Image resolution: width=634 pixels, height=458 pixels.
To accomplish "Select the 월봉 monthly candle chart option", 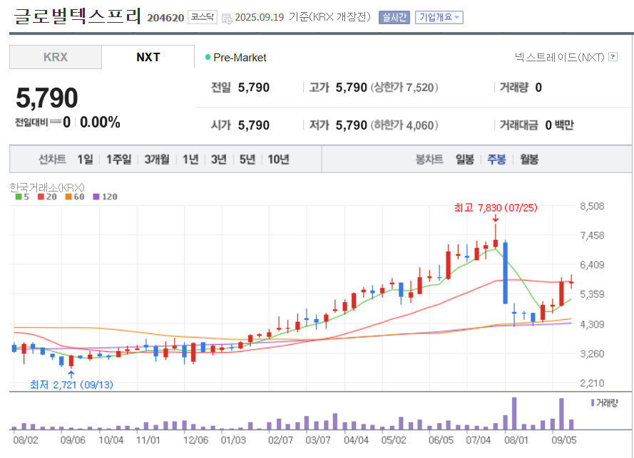I will point(528,160).
